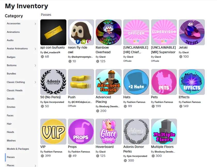Open the neon fly ride owl image

[81, 32]
